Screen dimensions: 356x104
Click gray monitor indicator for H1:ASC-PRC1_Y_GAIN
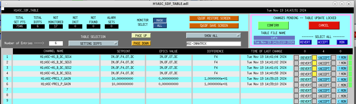click(334, 79)
